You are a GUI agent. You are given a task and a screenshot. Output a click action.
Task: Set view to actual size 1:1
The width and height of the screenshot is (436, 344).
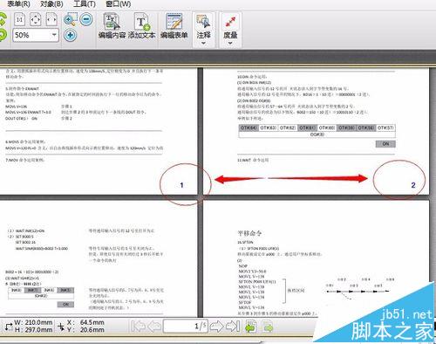coord(19,19)
